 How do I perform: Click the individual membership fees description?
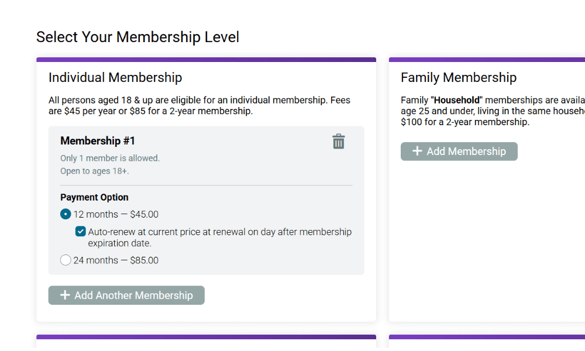(199, 105)
